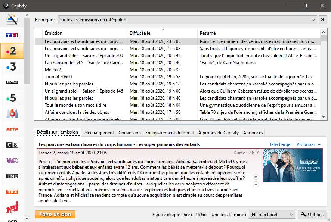Select the TF1 channel logo
This screenshot has width=331, height=222.
tap(12, 35)
